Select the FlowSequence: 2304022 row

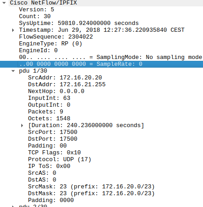[x=56, y=37]
